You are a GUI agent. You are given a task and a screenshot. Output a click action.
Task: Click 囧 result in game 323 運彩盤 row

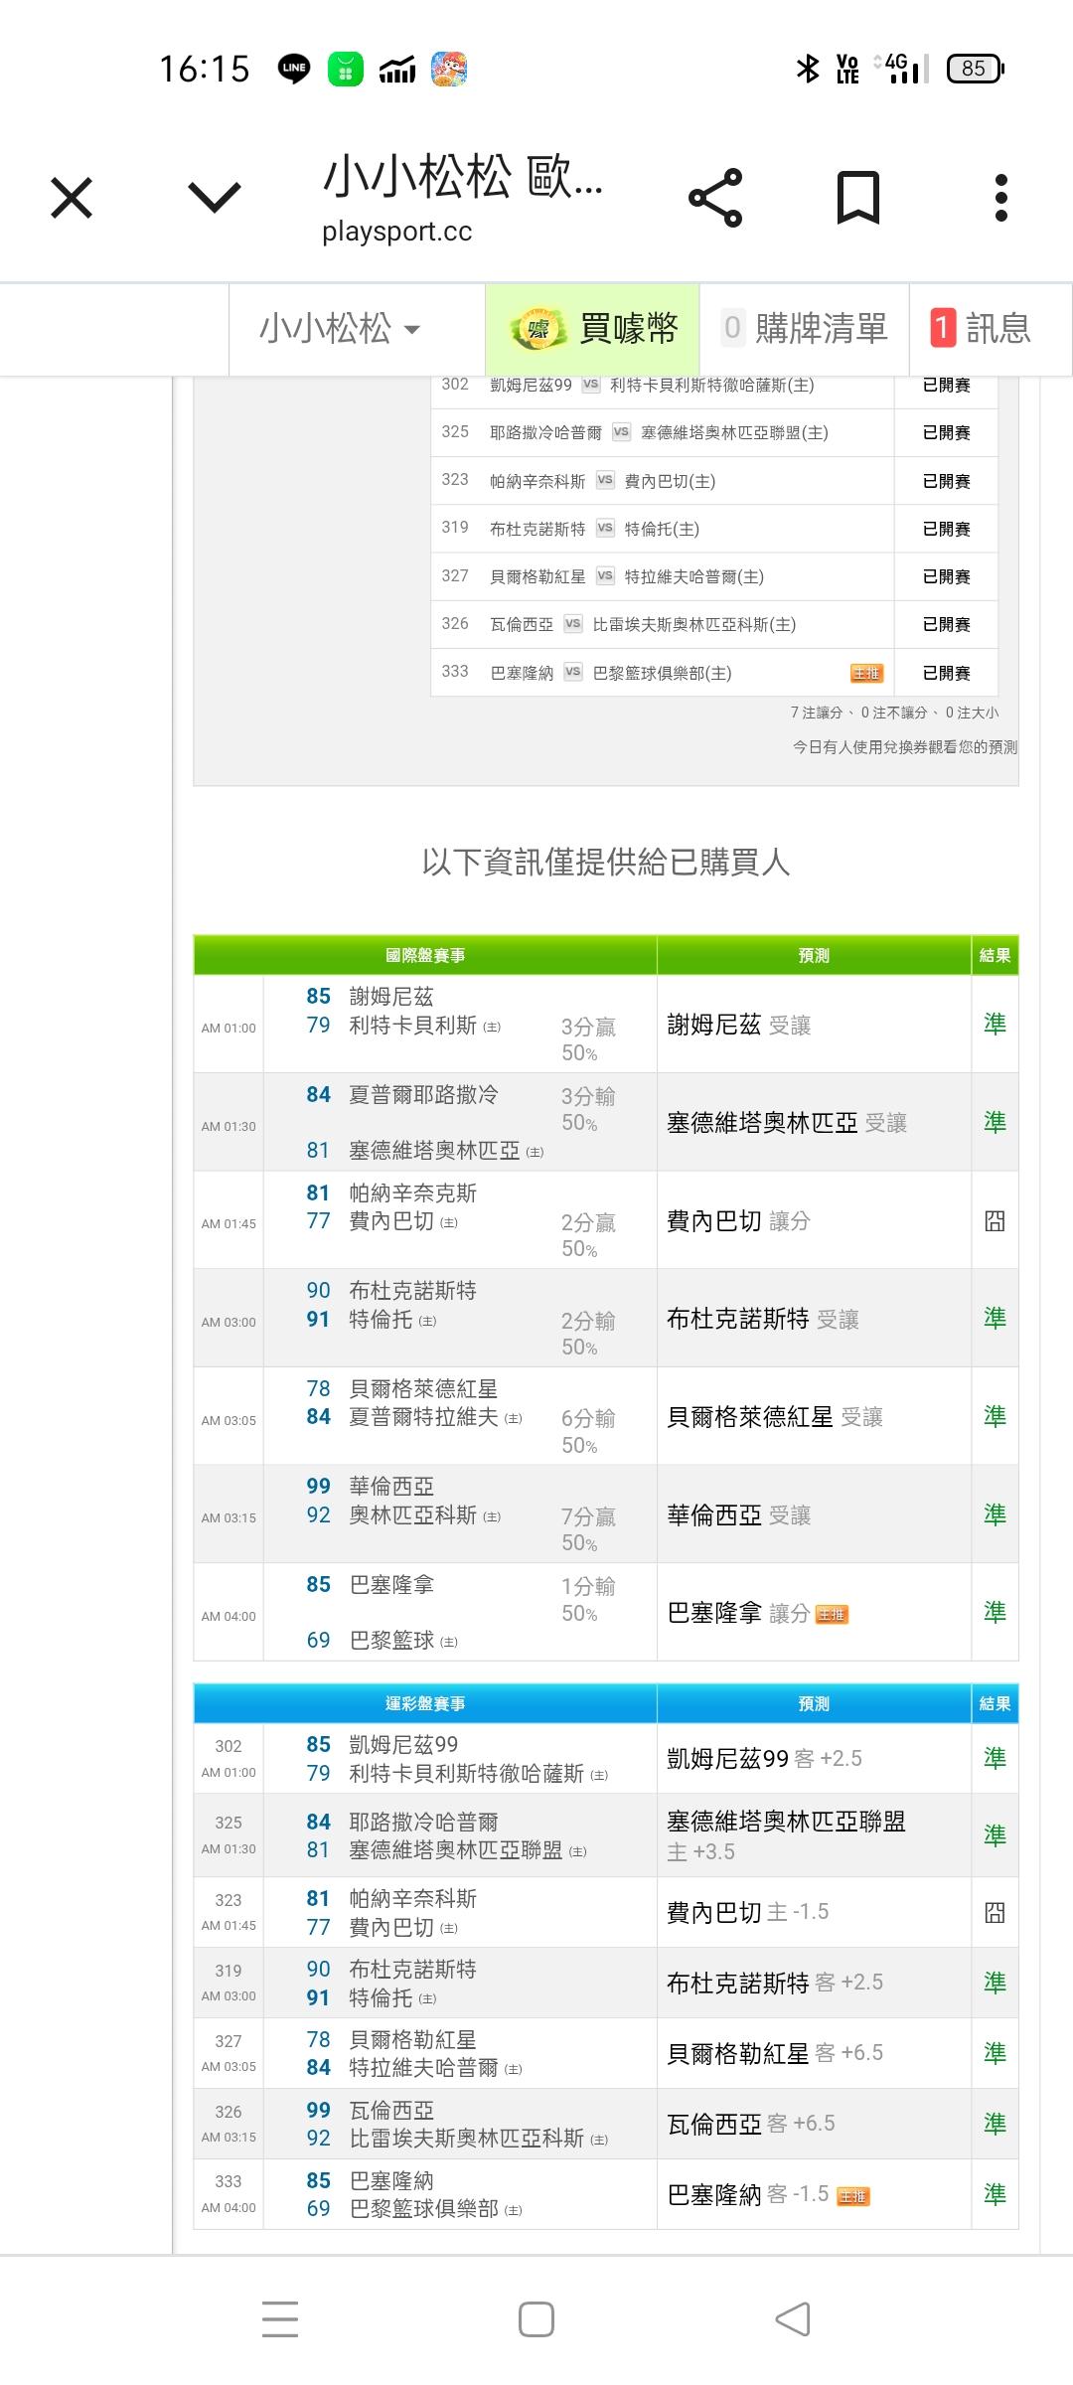point(995,1912)
